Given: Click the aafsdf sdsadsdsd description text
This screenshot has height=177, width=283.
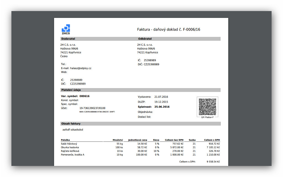Looking at the screenshot, I should click(x=73, y=129).
